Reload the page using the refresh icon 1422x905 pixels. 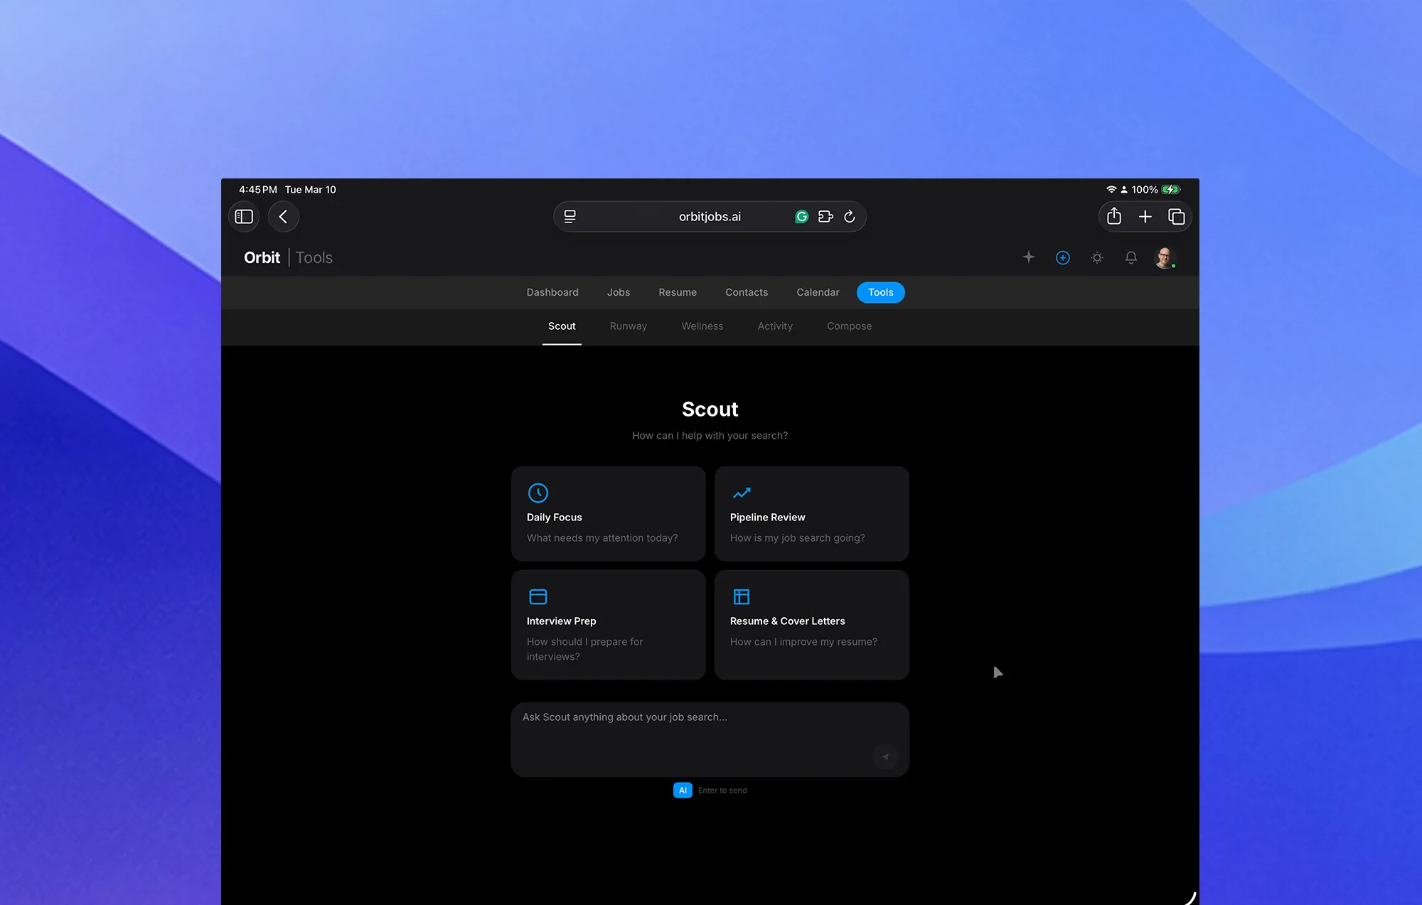pos(850,216)
